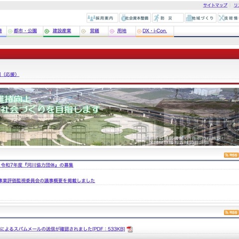Screen dimensions: 239x239
Task: Open the スパムメール PDF 533KB link
Action: click(x=62, y=229)
